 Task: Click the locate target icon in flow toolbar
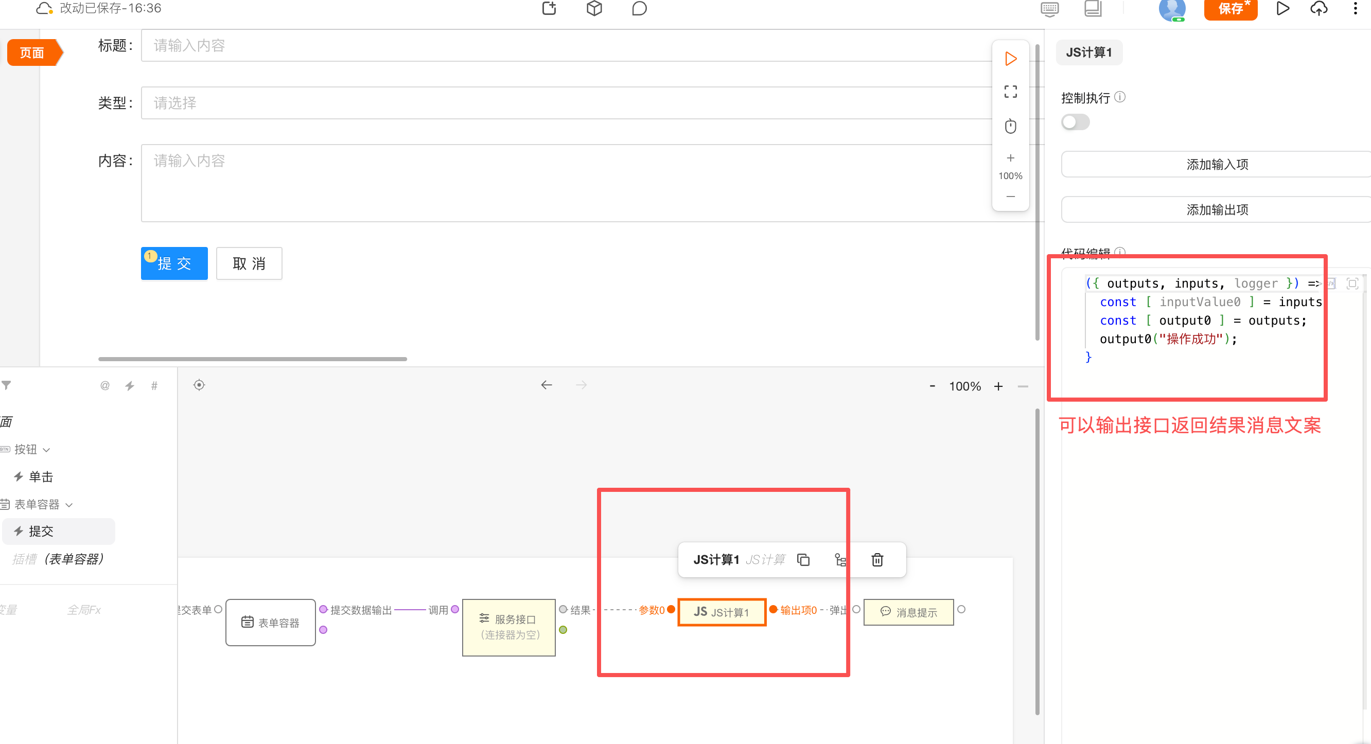point(199,385)
